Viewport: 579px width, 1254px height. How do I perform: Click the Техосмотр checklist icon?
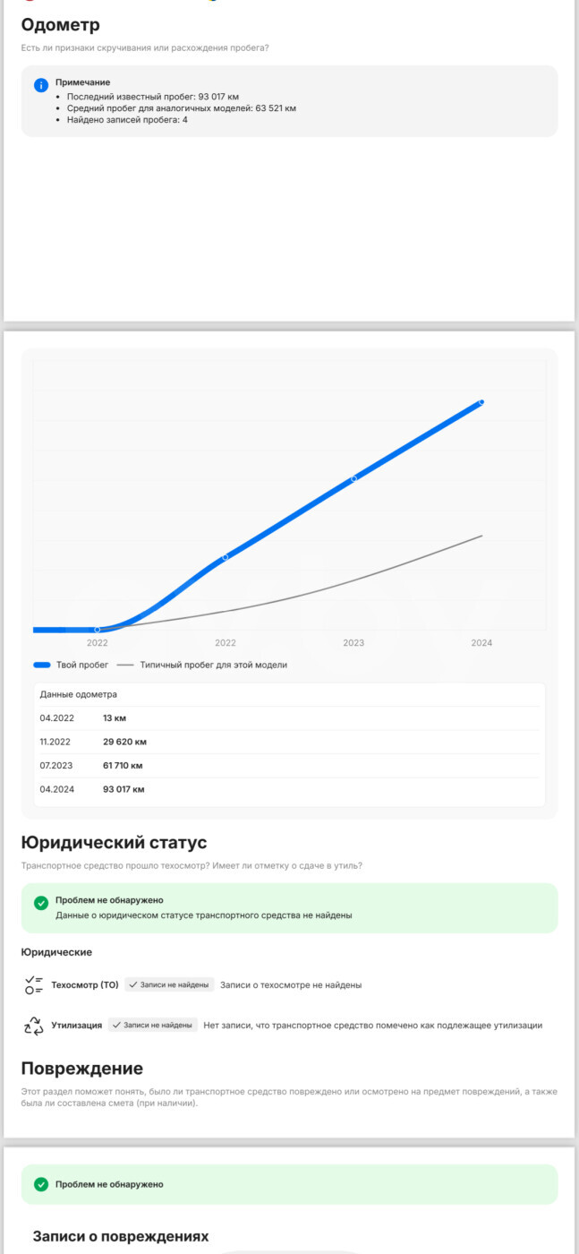[34, 985]
